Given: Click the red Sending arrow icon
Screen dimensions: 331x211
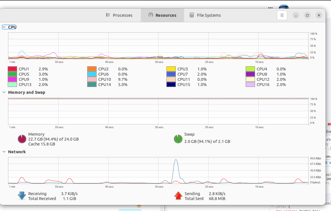Looking at the screenshot, I should tap(178, 196).
